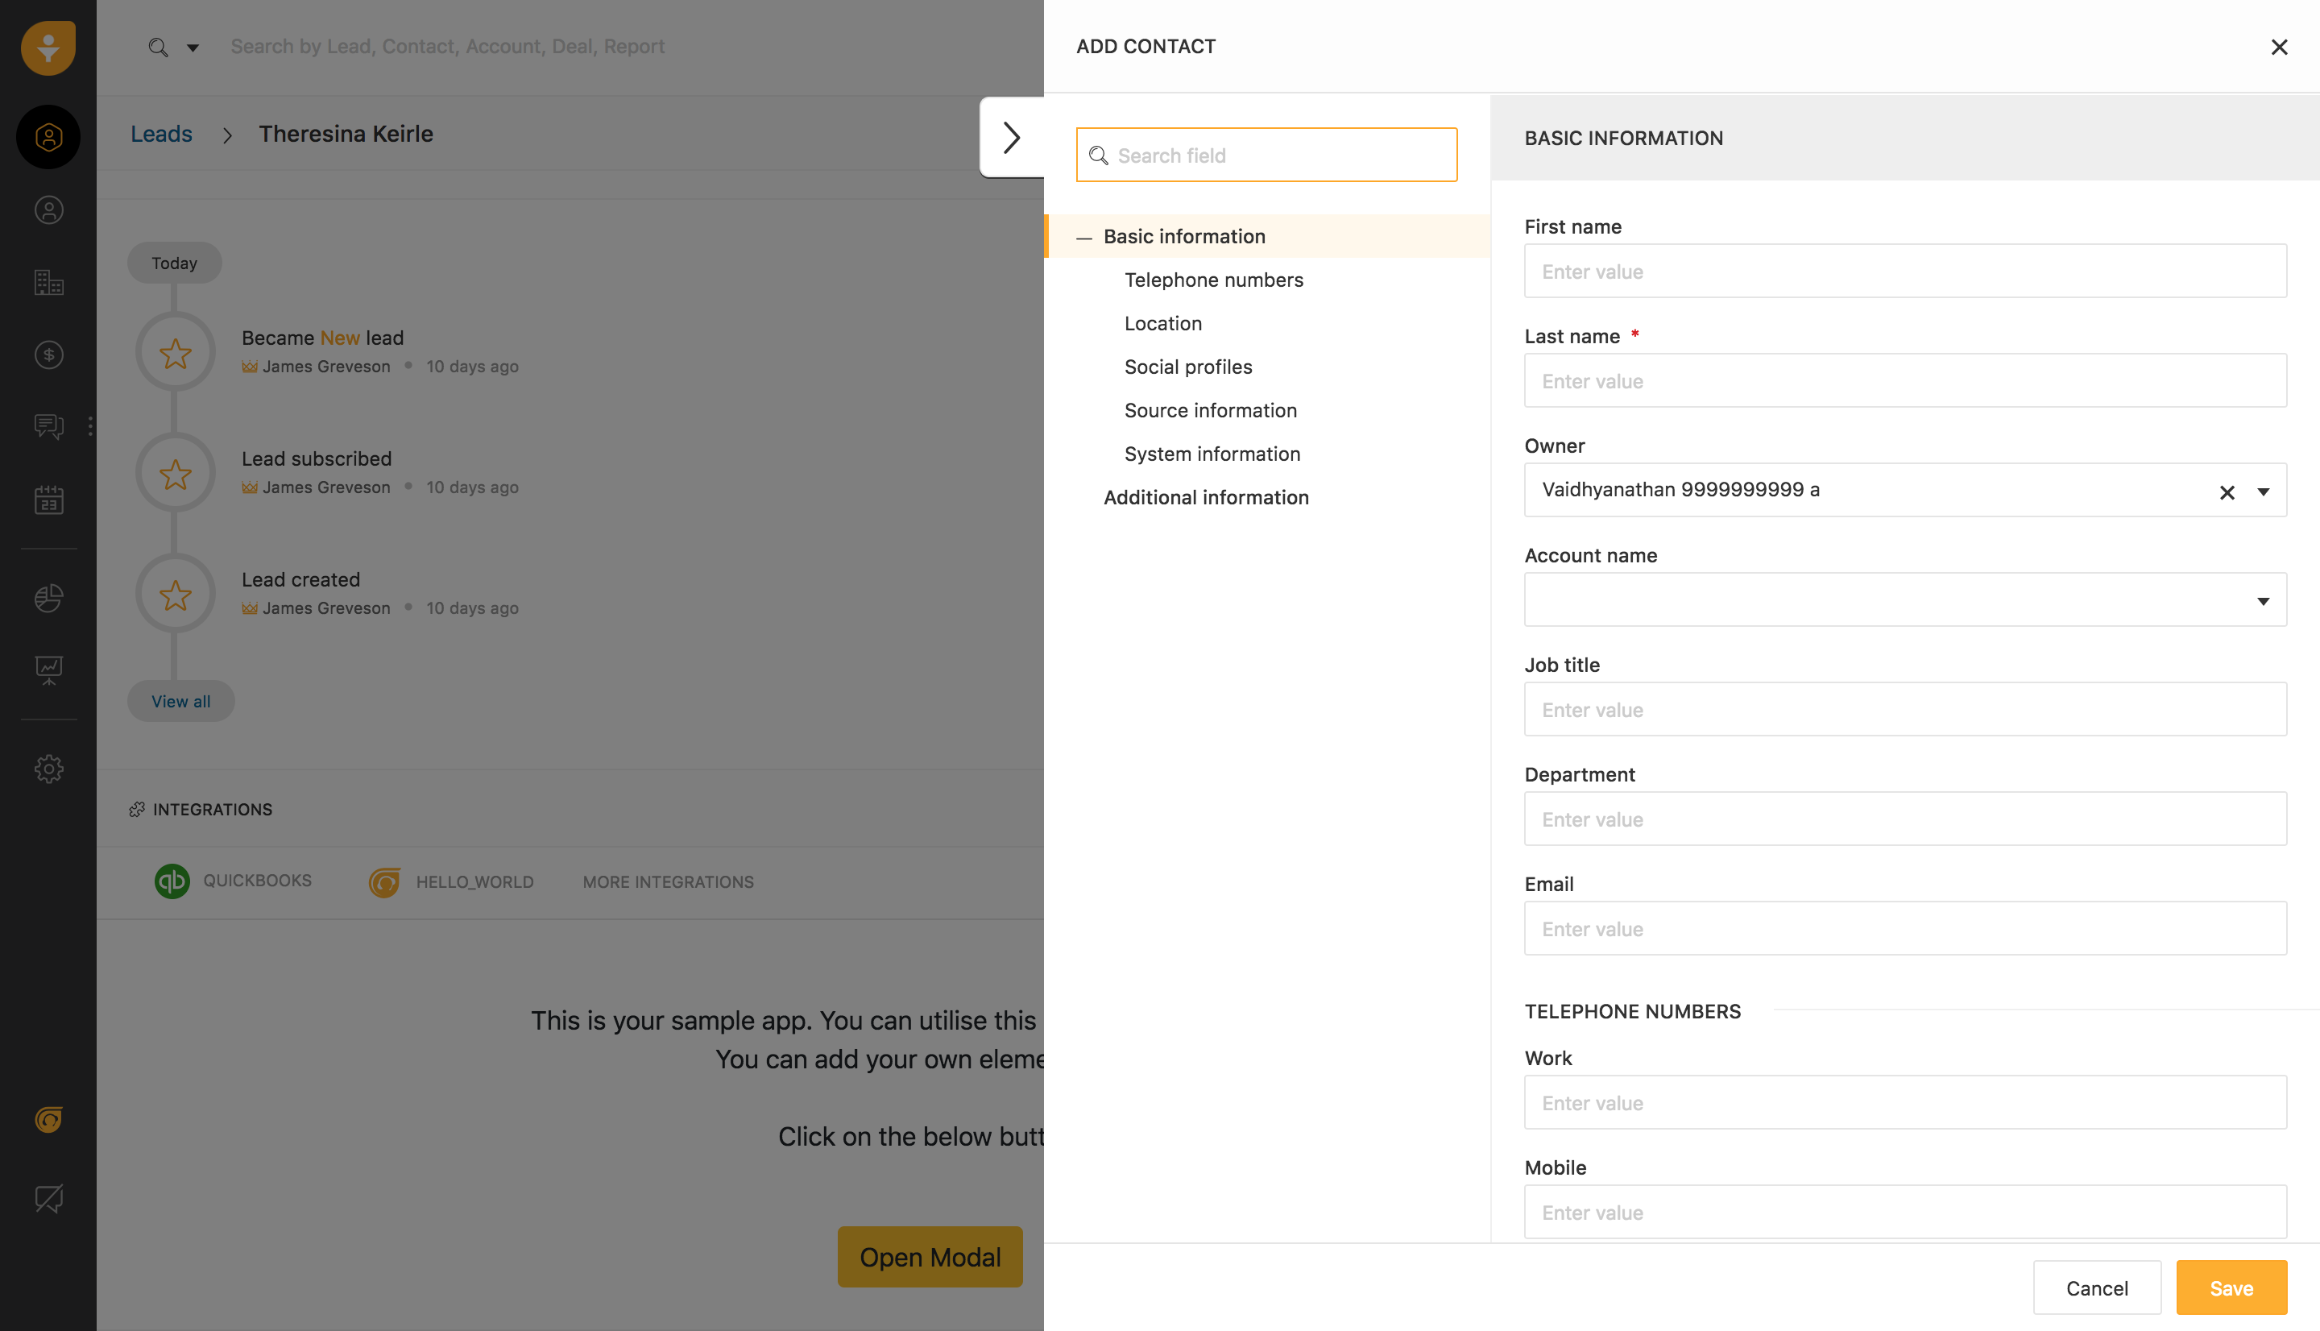This screenshot has width=2320, height=1331.
Task: Click the orange swirl app icon in the sidebar
Action: (x=48, y=1119)
